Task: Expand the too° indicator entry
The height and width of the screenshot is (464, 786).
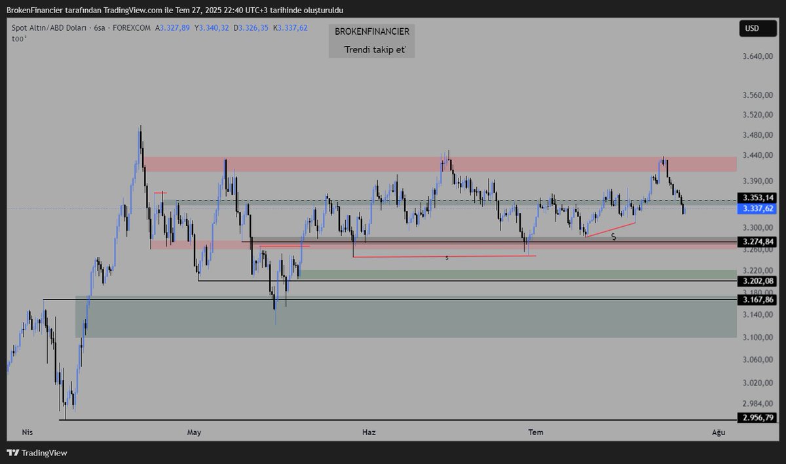Action: point(18,39)
